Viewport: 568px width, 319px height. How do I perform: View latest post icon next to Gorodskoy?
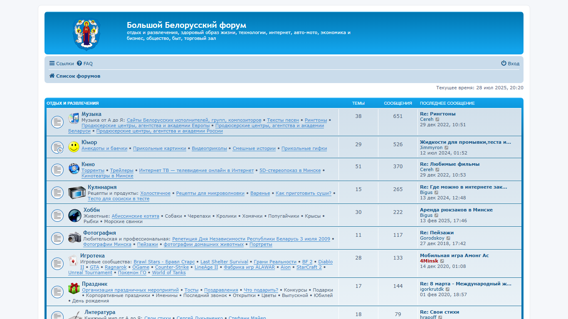[448, 238]
